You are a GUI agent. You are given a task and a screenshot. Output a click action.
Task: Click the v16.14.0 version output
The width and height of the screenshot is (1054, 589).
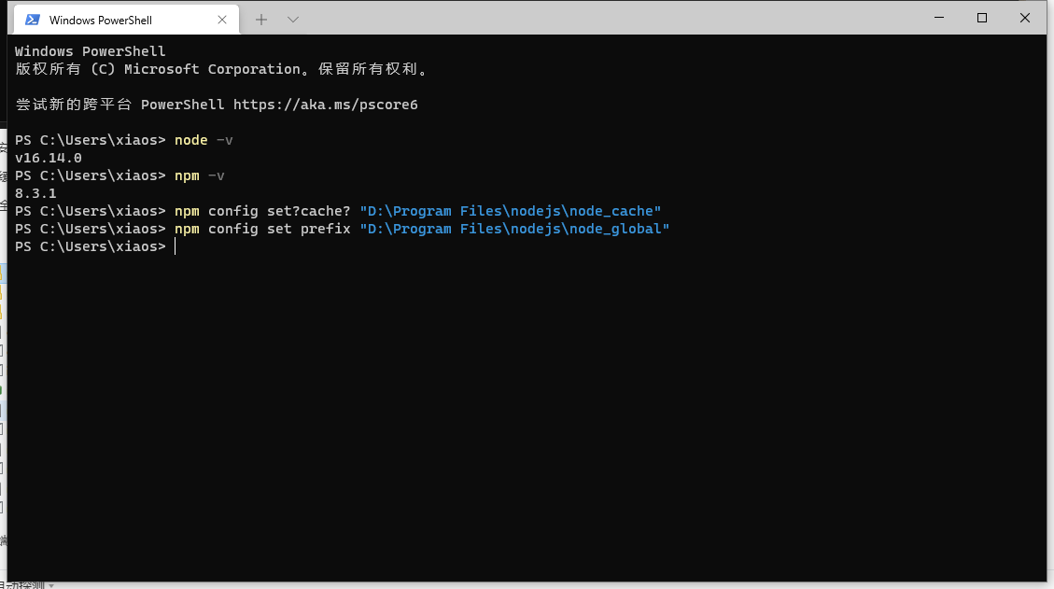coord(49,158)
